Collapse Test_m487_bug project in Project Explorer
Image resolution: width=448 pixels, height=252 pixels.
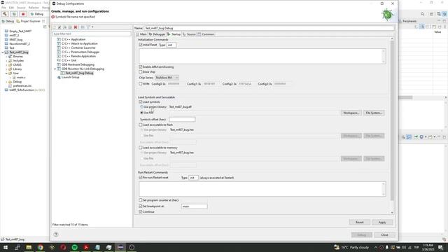click(x=3, y=52)
